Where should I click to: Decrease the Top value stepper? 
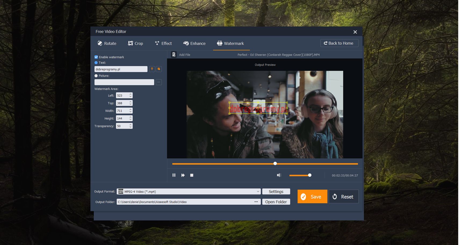pos(131,104)
